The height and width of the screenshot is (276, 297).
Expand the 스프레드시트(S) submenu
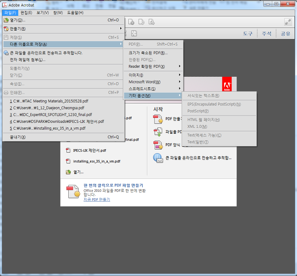(153, 89)
